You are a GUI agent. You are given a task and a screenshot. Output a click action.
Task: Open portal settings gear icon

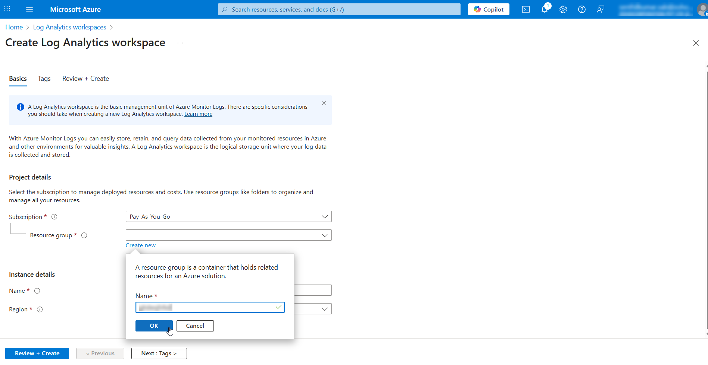563,9
